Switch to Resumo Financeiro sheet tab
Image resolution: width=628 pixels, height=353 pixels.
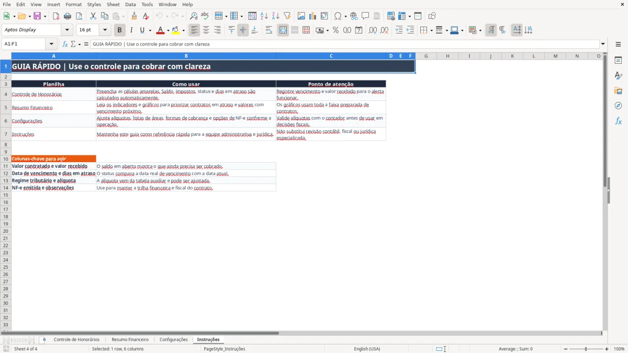point(130,339)
